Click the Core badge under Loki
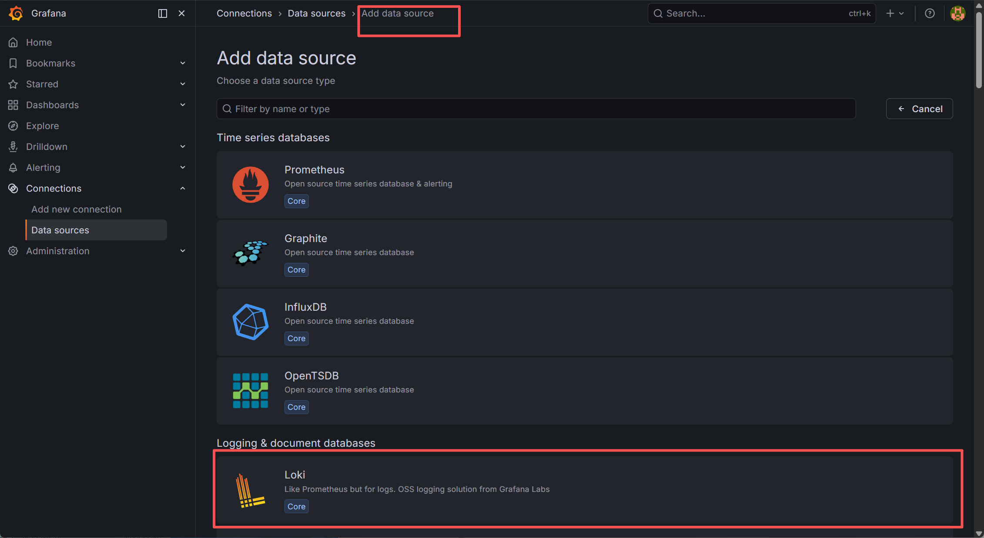This screenshot has width=984, height=538. (296, 507)
